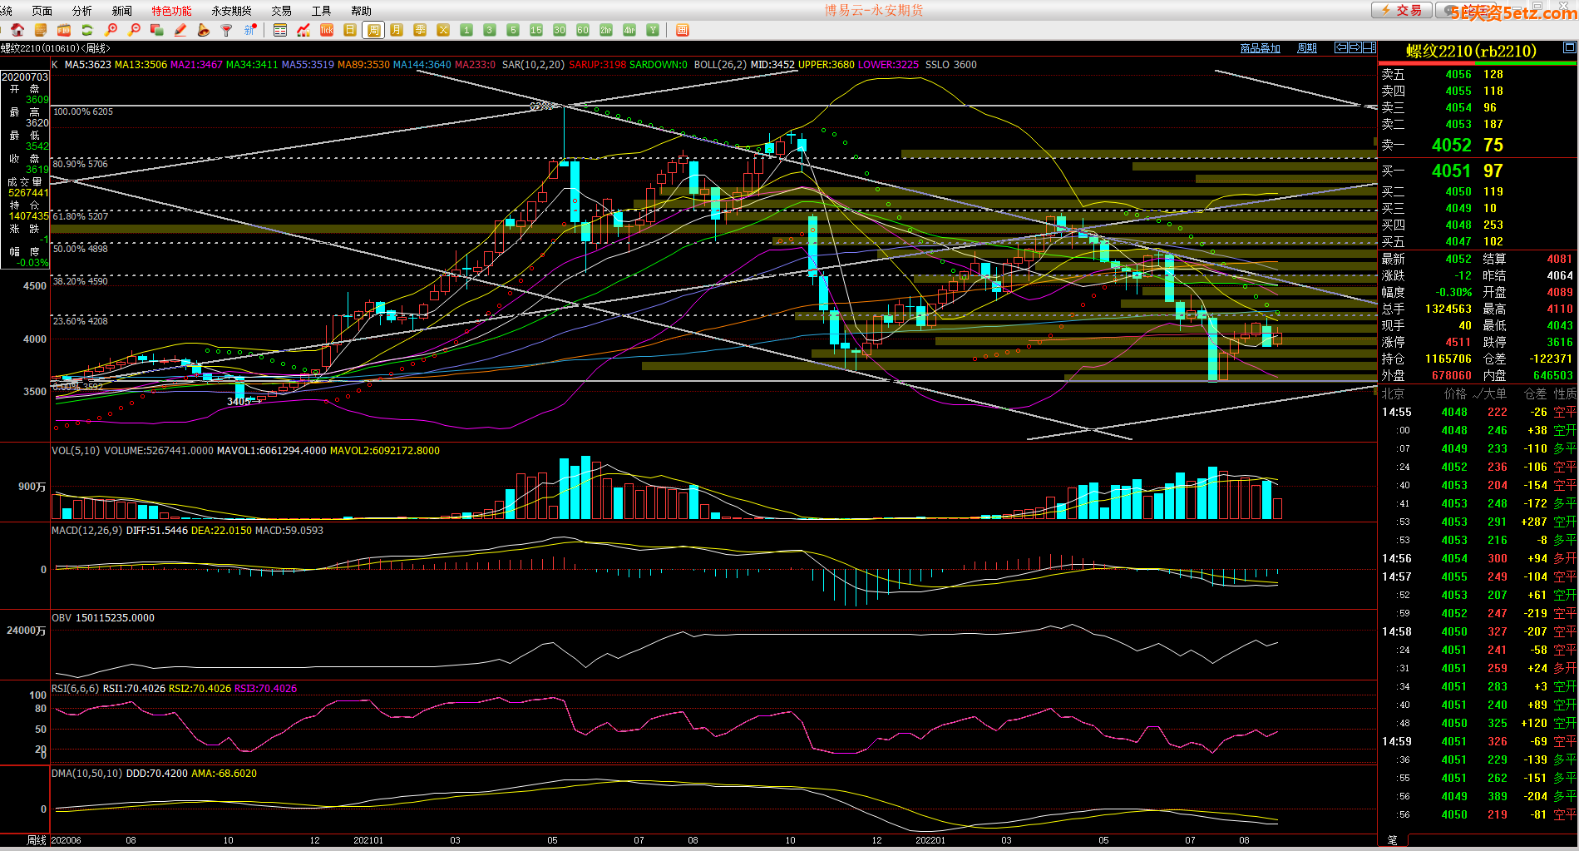Click the right arrow chart navigation icon
Screen dimensions: 1579x851
pyautogui.click(x=1355, y=47)
